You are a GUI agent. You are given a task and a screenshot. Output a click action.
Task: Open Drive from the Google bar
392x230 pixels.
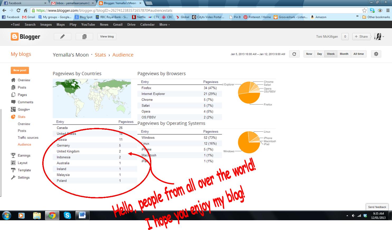131,25
